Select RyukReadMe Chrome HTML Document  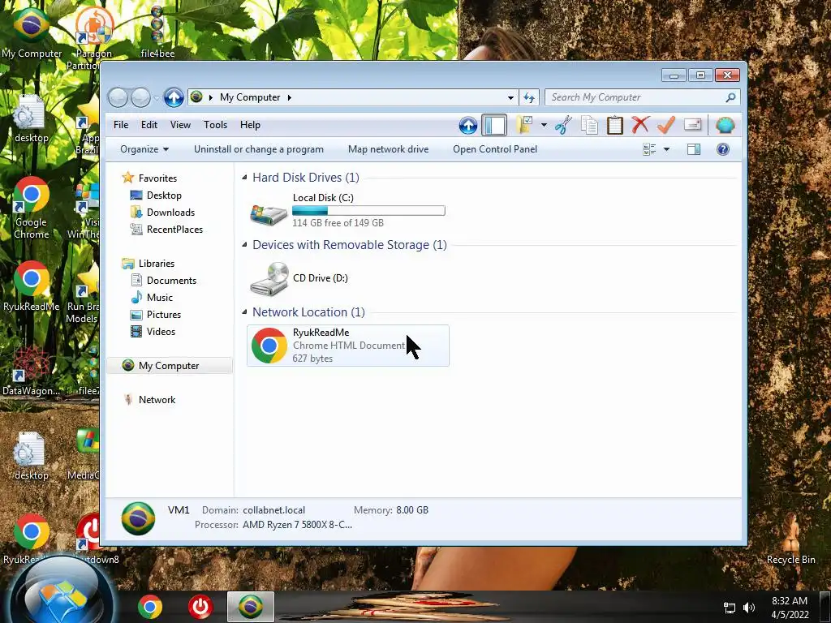tap(347, 346)
